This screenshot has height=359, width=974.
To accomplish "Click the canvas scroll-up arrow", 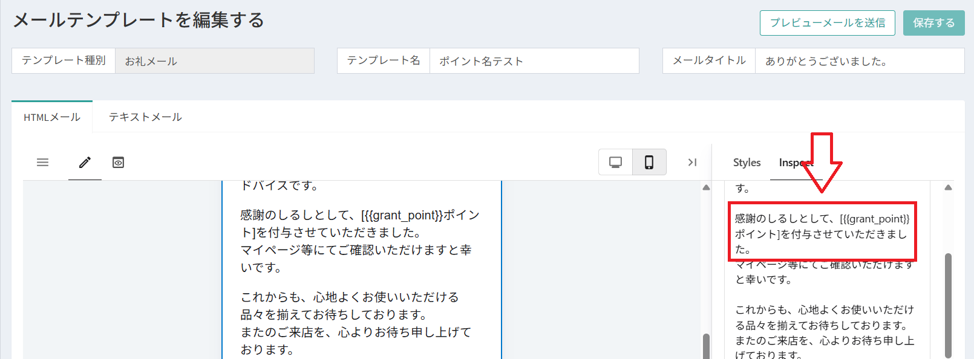I will pyautogui.click(x=706, y=187).
